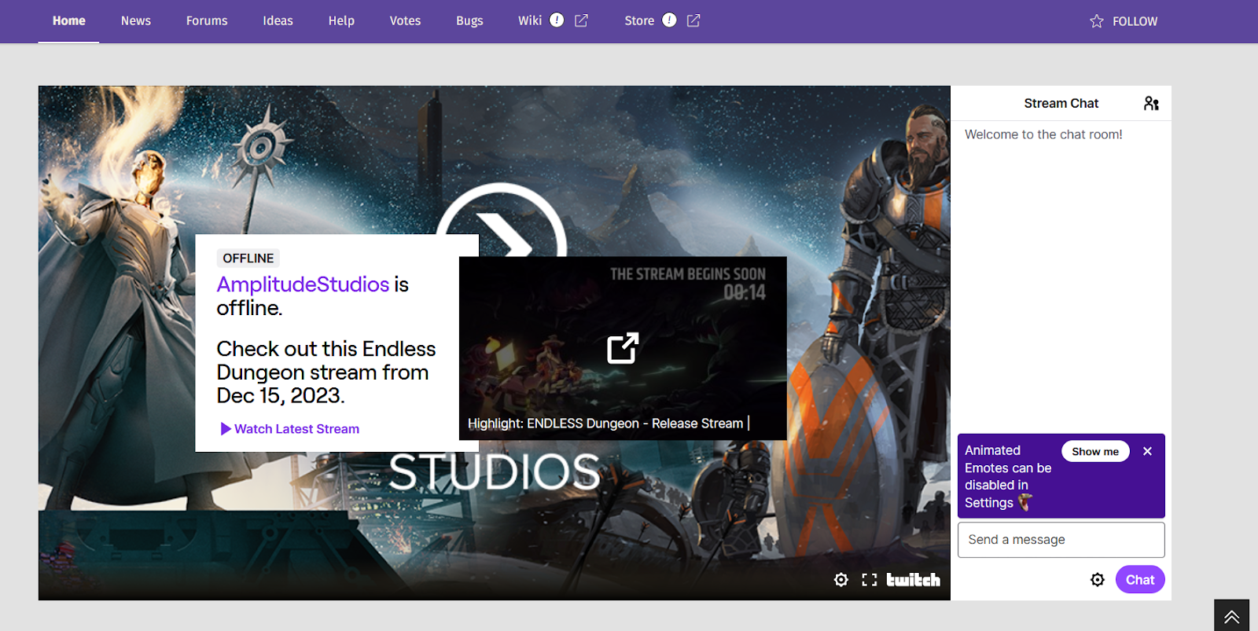Click the stream countdown thumbnail
Screen dimensions: 1258x631
(x=623, y=348)
